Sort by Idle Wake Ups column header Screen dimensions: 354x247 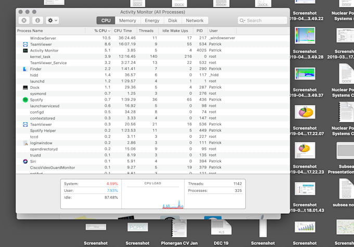point(176,31)
